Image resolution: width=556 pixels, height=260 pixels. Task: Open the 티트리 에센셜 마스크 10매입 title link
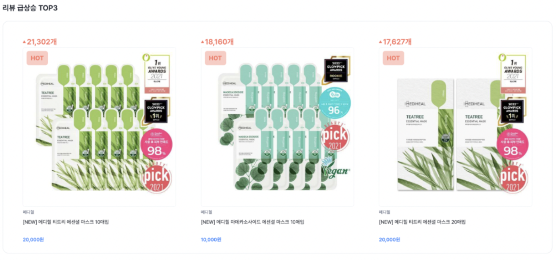click(66, 222)
